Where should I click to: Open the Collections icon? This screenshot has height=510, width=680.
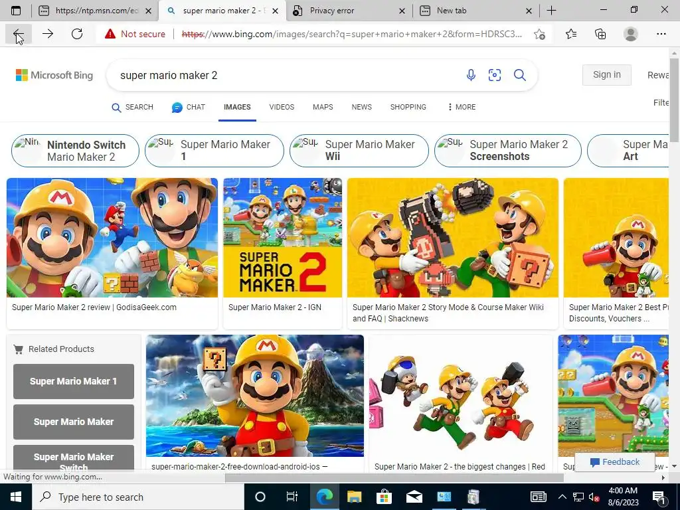tap(600, 34)
